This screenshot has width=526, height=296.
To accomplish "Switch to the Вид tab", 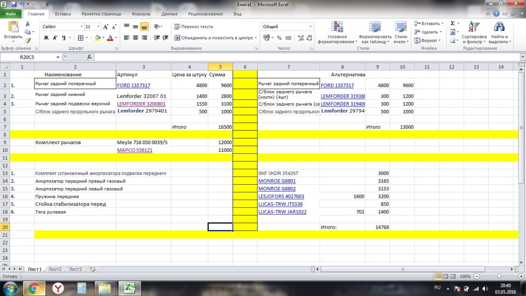I will click(237, 14).
